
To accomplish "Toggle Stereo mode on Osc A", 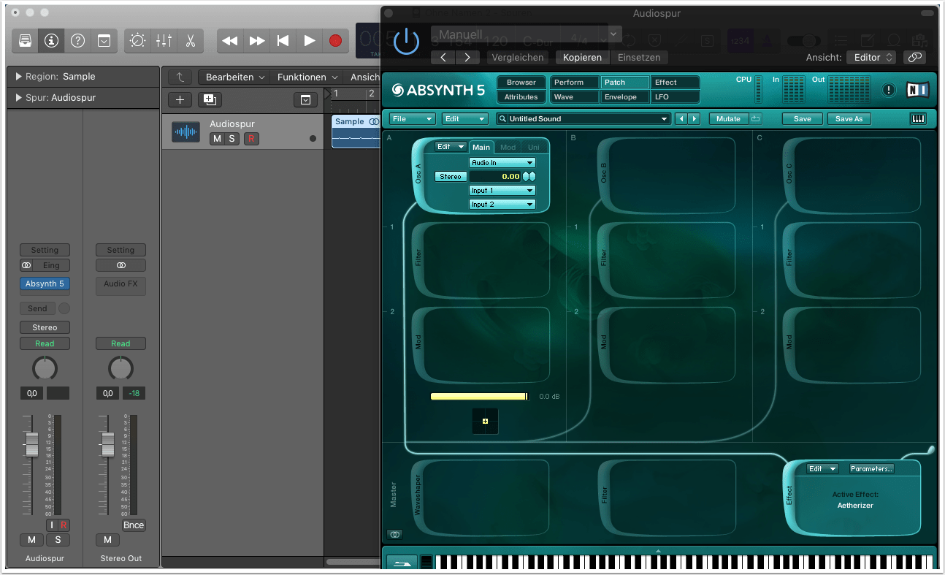I will click(451, 177).
